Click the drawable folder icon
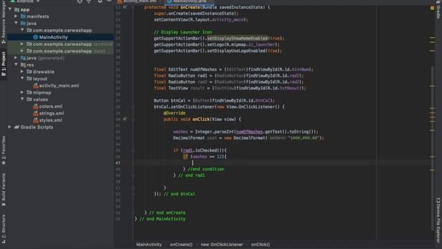Viewport: 442px width, 249px height. tap(29, 72)
